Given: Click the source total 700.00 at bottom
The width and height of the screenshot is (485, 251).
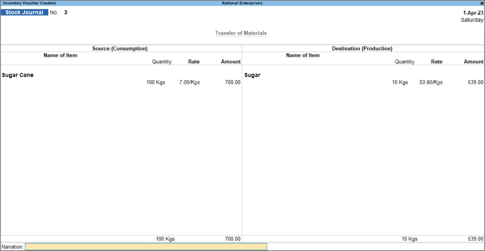Looking at the screenshot, I should click(x=233, y=239).
